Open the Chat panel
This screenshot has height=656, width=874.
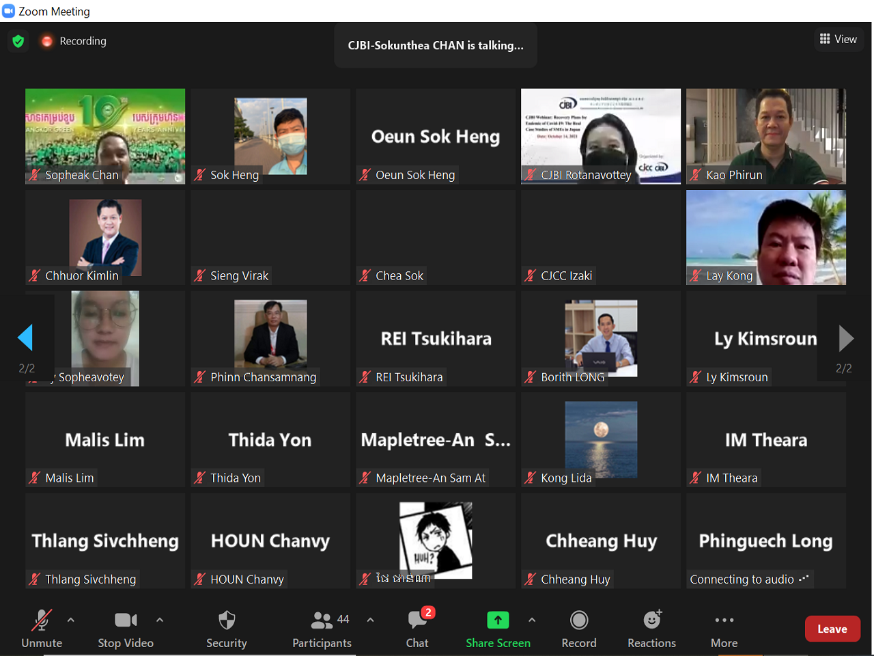417,620
